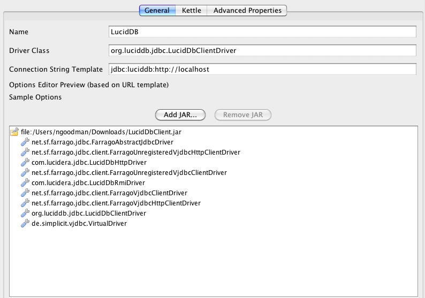This screenshot has width=425, height=298.
Task: Click the wrench icon for FarragoAbstractJdbcDriver
Action: pos(25,142)
